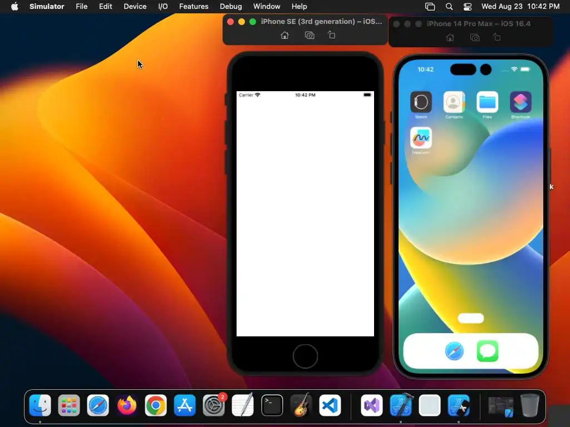Launch Messages from the iPhone 14 Pro Max dock

[487, 351]
